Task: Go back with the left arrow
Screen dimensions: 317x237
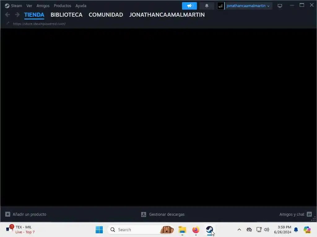Action: pyautogui.click(x=7, y=15)
